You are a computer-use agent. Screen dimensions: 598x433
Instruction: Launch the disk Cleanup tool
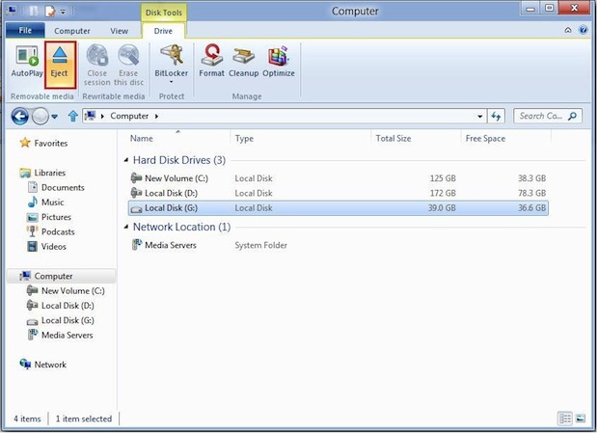[x=243, y=63]
